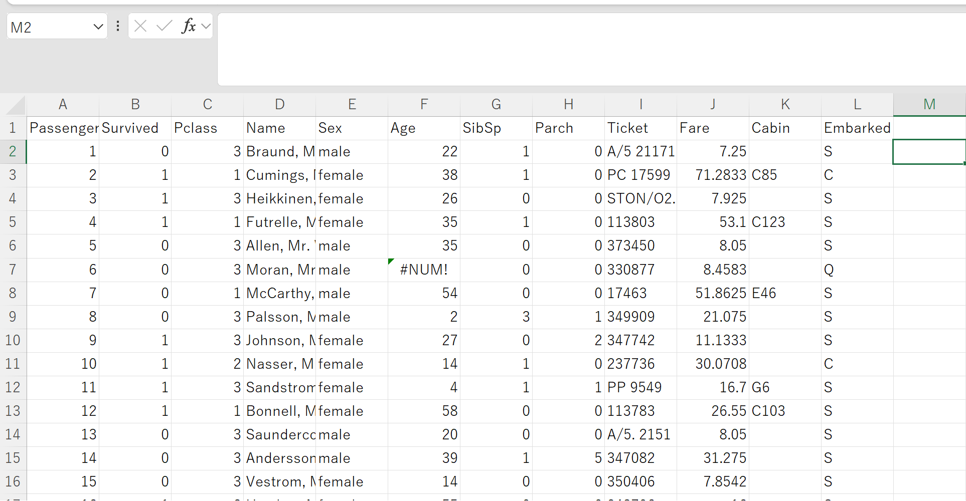Select column F header above Age
Viewport: 966px width, 501px height.
pyautogui.click(x=424, y=104)
